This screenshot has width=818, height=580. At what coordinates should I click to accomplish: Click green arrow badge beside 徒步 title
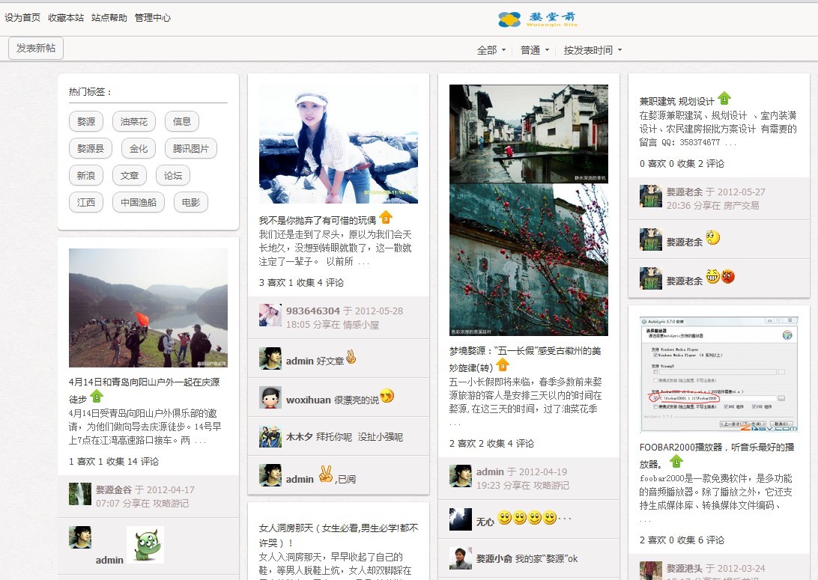pyautogui.click(x=97, y=396)
